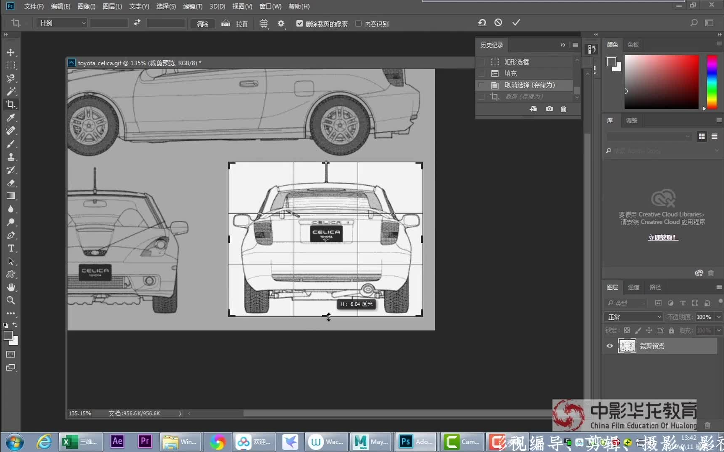Screen dimensions: 724x452
Task: Toggle Delete Cropped Pixels checkbox
Action: 300,23
